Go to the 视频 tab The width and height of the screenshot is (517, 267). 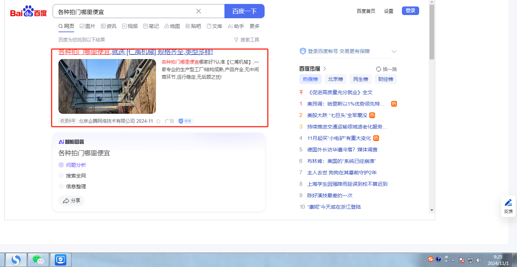[130, 26]
